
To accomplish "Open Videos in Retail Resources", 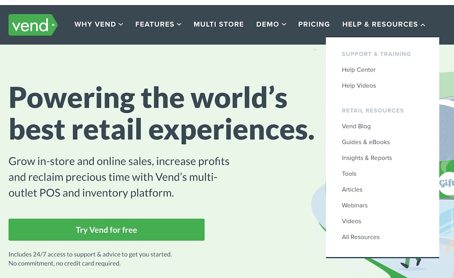I will 352,221.
